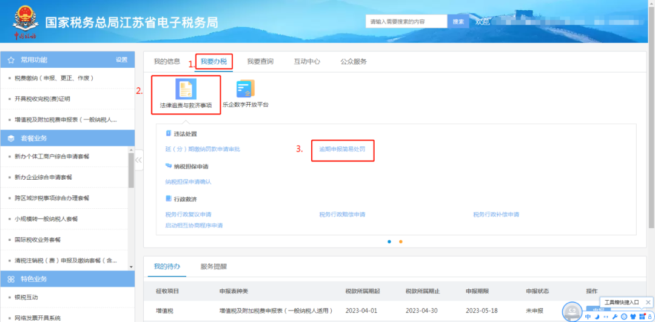Focus the search content input field
Image resolution: width=655 pixels, height=322 pixels.
pos(406,21)
